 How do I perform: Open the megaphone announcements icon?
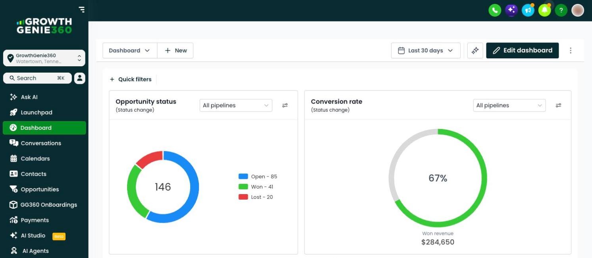(x=528, y=10)
